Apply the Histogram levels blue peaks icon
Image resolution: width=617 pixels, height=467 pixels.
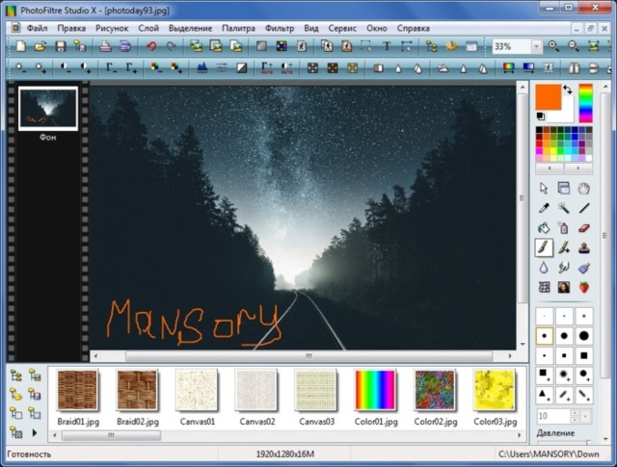click(201, 68)
